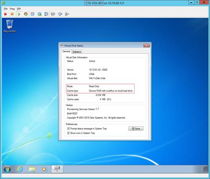
Task: Click the Reset virtual machine toolbar icon
Action: [26, 14]
